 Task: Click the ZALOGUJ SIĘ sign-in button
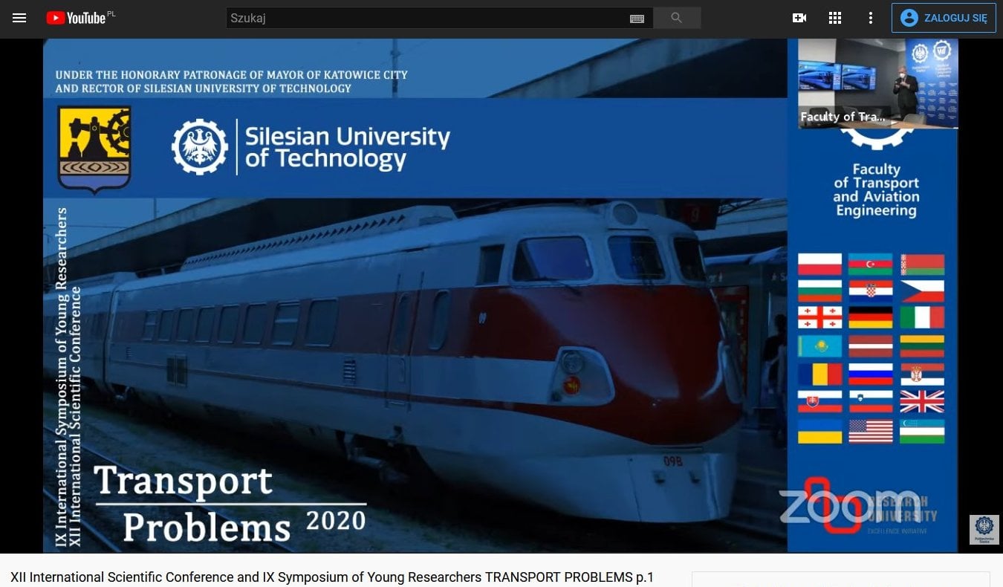pos(944,18)
